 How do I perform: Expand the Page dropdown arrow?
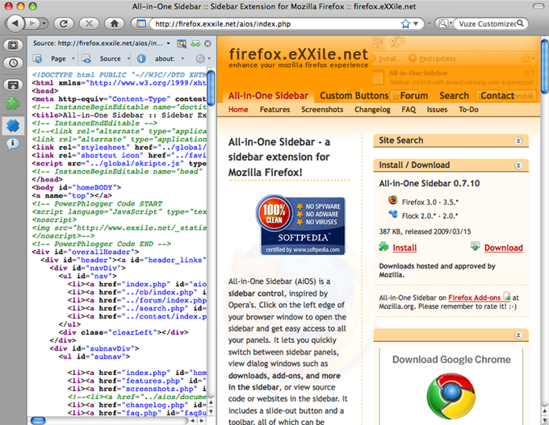(73, 58)
